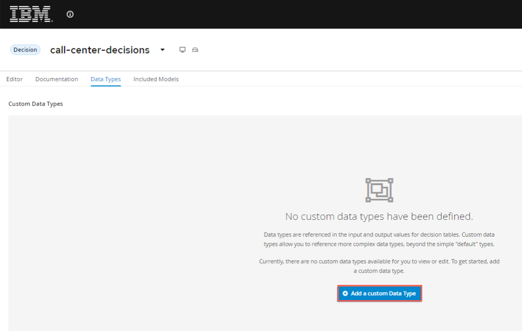Image resolution: width=522 pixels, height=331 pixels.
Task: Click the Decision label badge
Action: [25, 50]
